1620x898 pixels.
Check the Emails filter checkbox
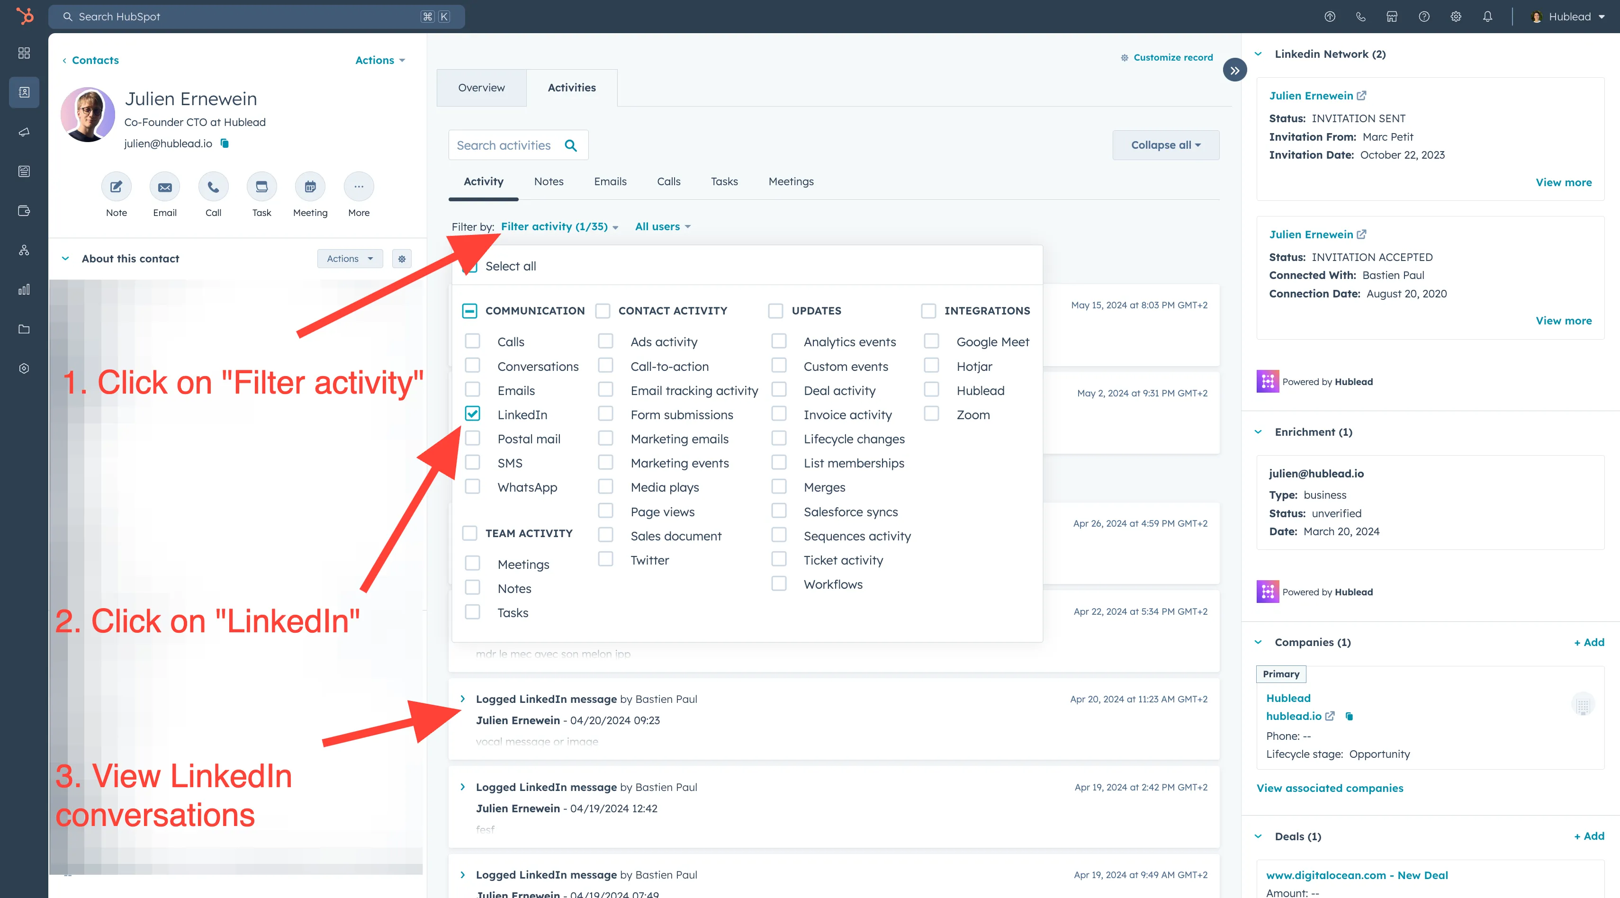472,390
